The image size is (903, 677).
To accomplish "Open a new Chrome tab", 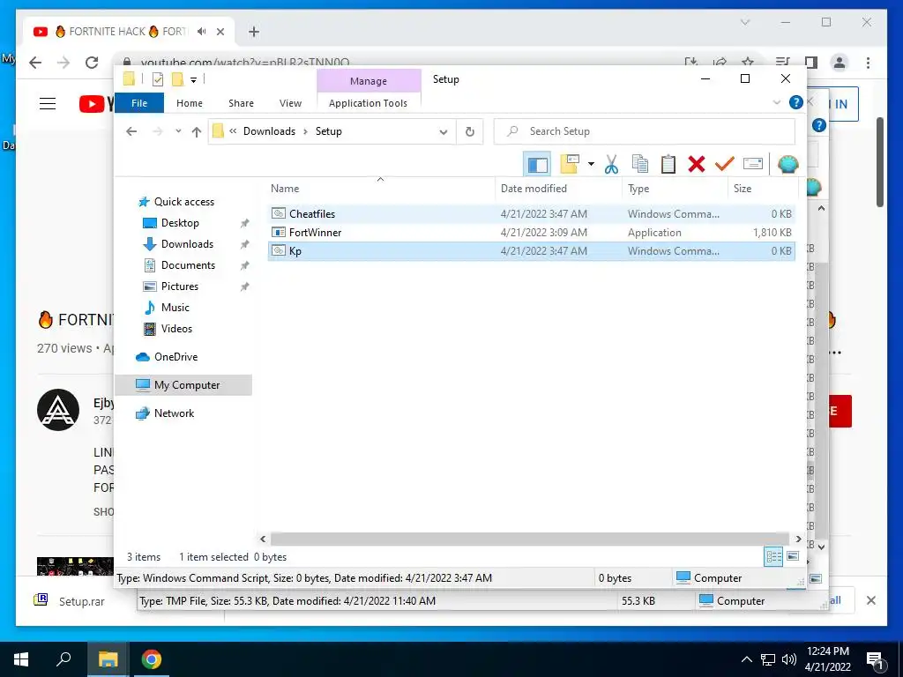I will coord(254,32).
